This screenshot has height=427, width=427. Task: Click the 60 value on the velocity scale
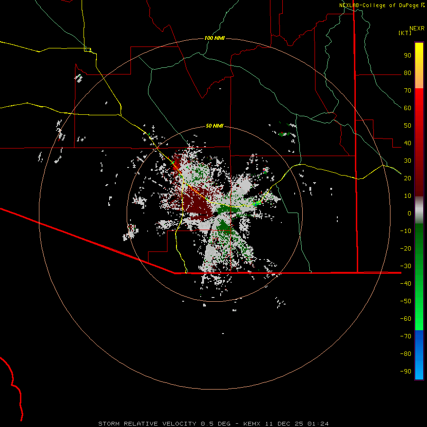pyautogui.click(x=408, y=108)
